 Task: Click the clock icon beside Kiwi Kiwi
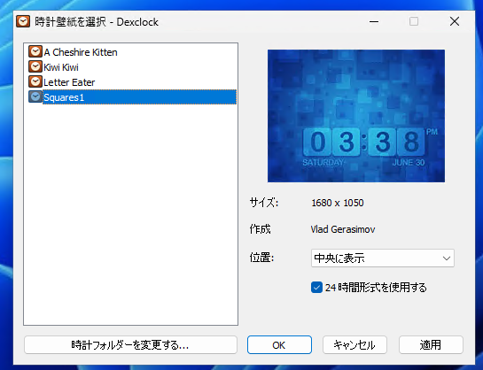click(35, 66)
